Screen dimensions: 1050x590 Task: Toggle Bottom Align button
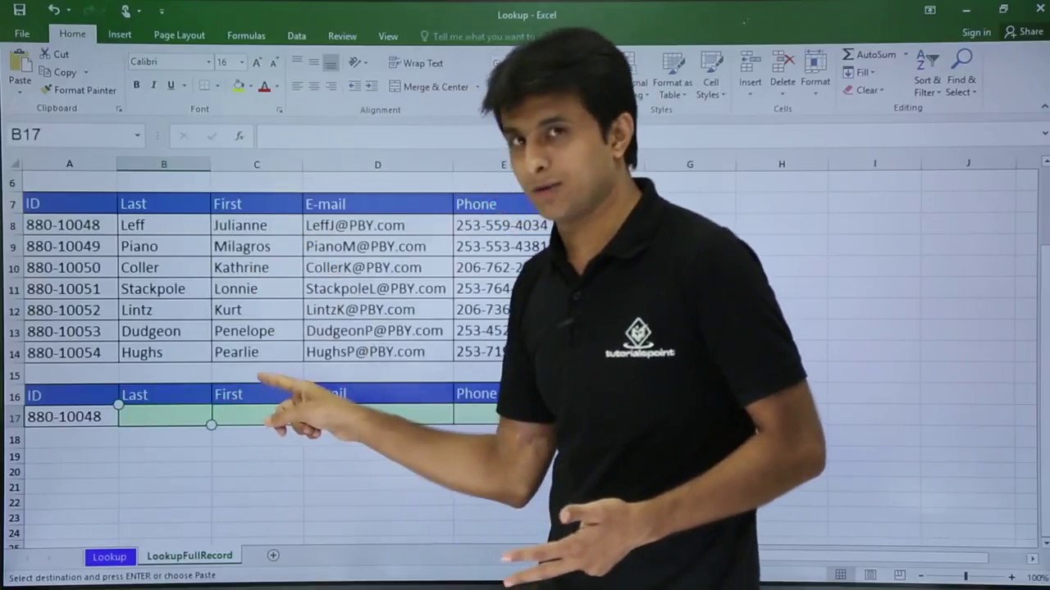[x=331, y=62]
